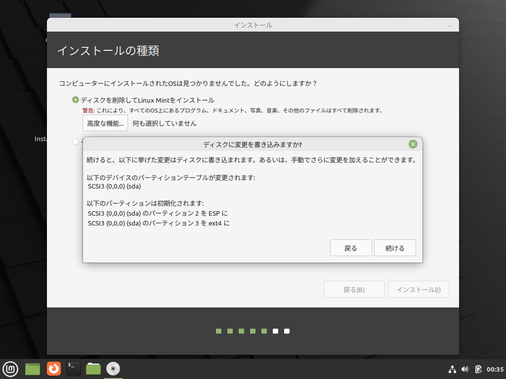Click the ディスクに変更を書き込みますか? dialog title
506x379 pixels.
point(253,145)
